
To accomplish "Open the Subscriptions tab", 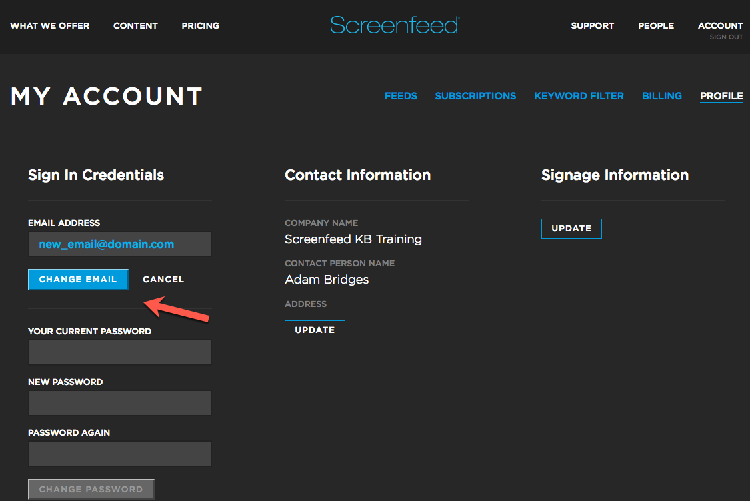I will click(475, 96).
